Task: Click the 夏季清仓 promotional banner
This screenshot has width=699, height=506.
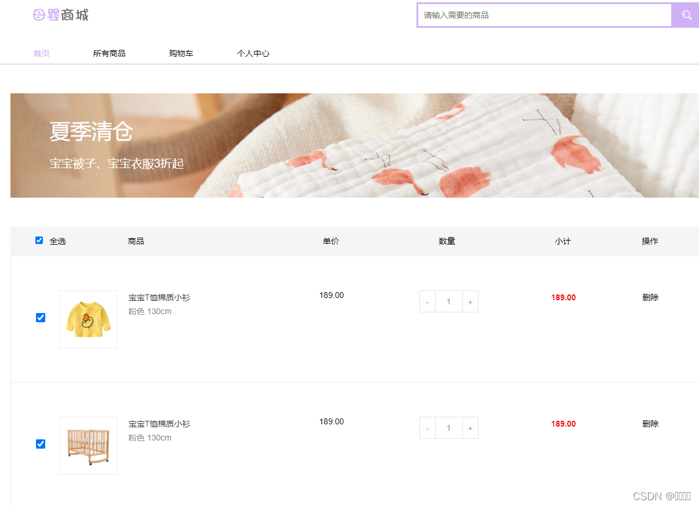Action: 348,145
